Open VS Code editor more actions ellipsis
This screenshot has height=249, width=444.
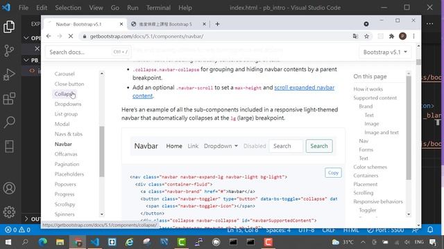click(x=430, y=24)
